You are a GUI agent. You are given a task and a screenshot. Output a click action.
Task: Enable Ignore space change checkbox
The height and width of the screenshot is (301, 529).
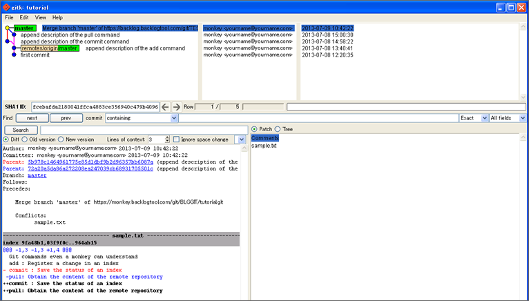click(x=177, y=139)
